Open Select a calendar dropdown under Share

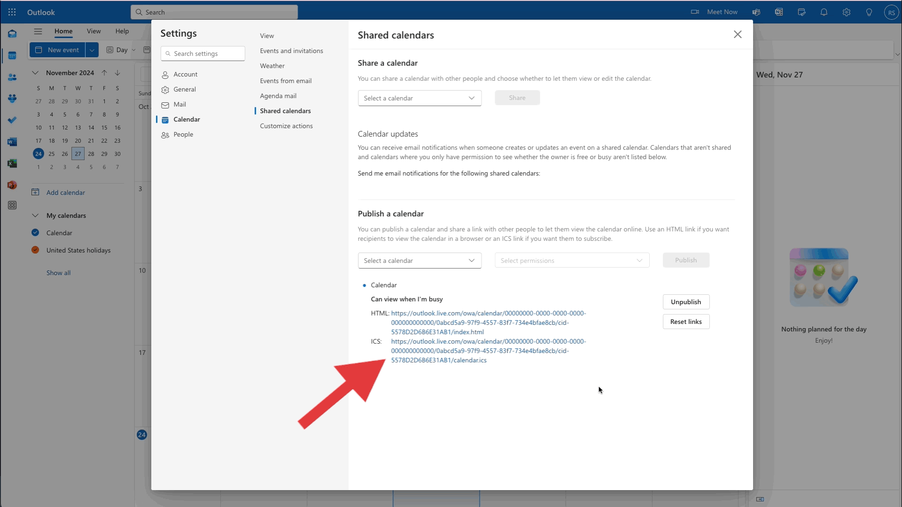coord(420,98)
